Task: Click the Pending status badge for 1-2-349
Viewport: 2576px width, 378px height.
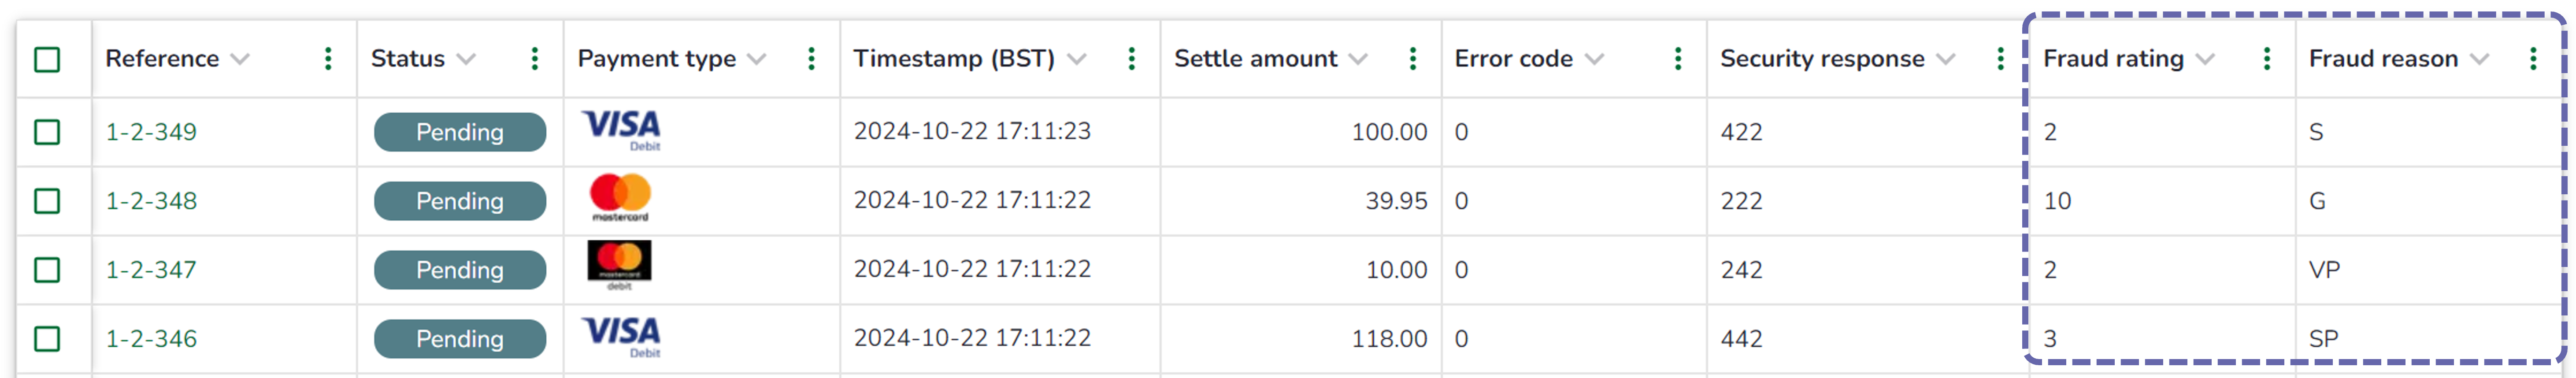Action: tap(459, 132)
